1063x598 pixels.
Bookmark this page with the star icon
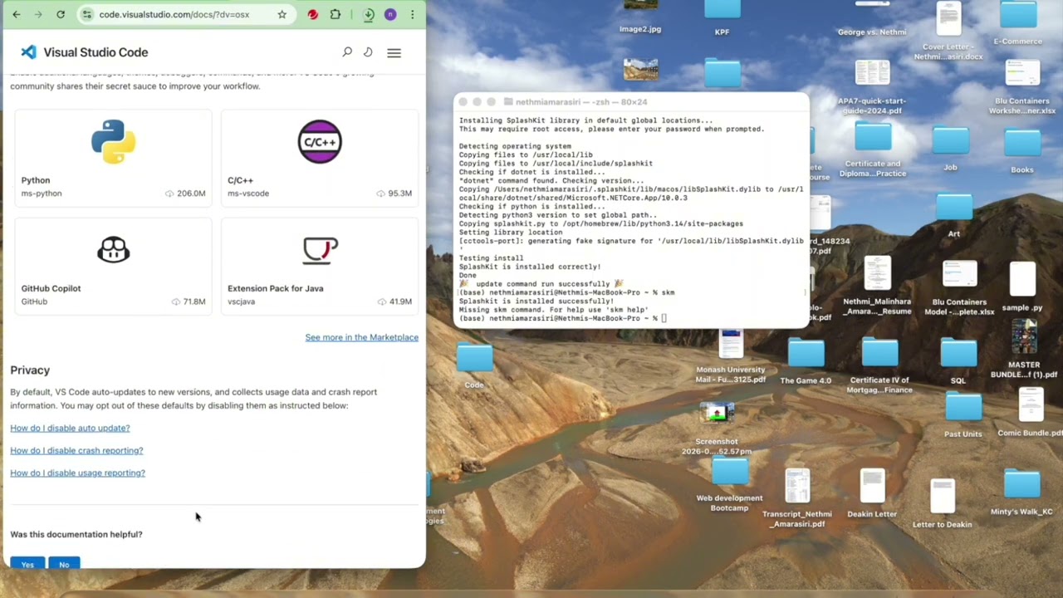pos(282,14)
